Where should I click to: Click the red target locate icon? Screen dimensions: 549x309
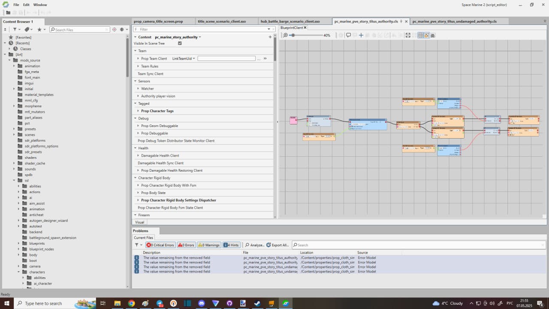[114, 30]
